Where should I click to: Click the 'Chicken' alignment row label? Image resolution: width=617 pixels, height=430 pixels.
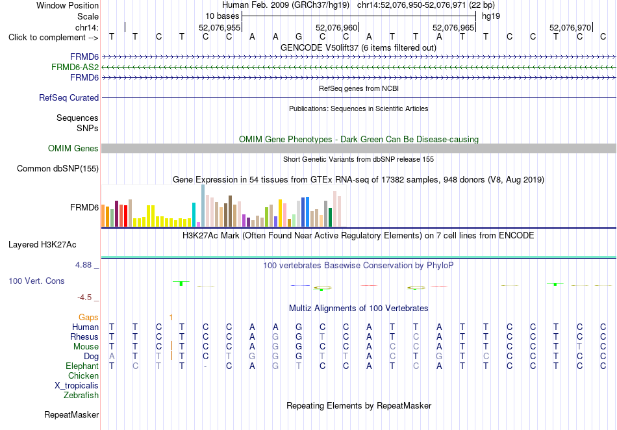click(83, 375)
